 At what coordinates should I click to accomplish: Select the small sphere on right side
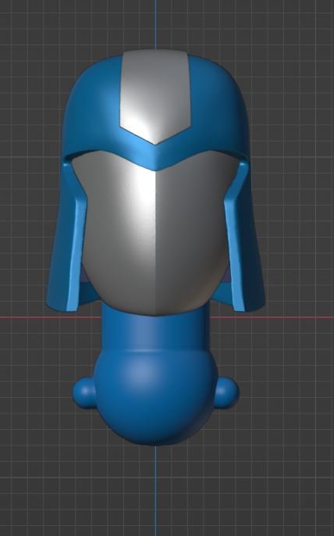(x=227, y=392)
